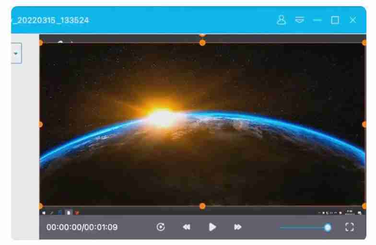Screen dimensions: 376x245
Task: Enter fullscreen mode
Action: coord(349,227)
